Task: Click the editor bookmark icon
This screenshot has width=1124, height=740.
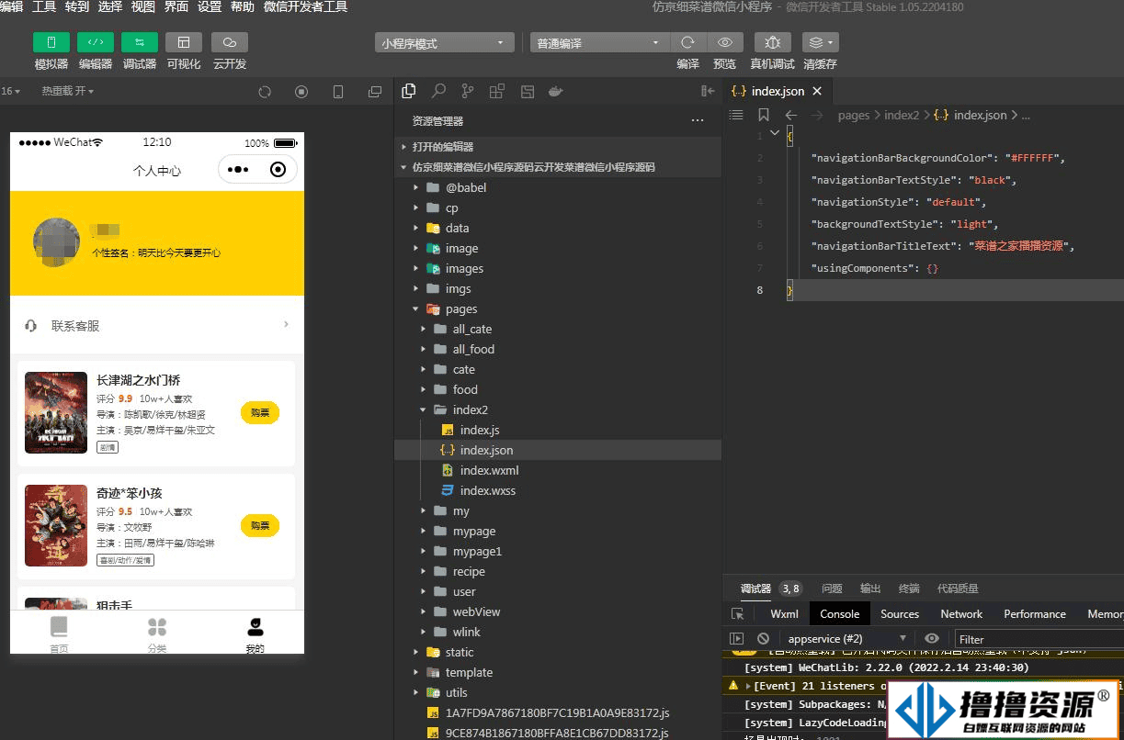Action: pos(764,115)
